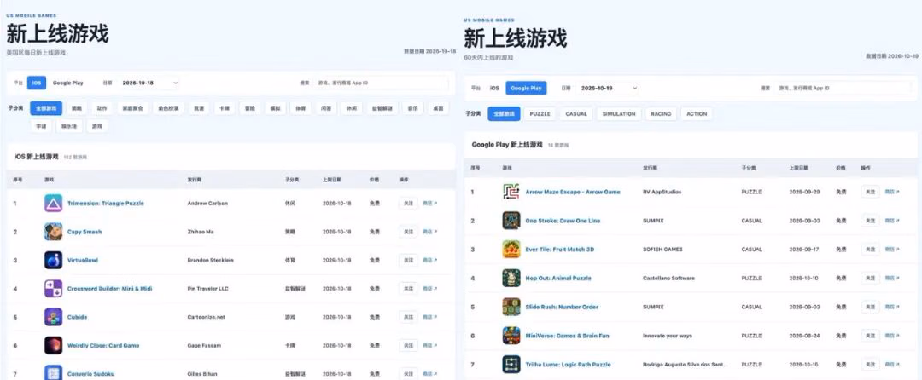Toggle follow for One Stroke: Draw One Line
This screenshot has height=380, width=922.
870,221
